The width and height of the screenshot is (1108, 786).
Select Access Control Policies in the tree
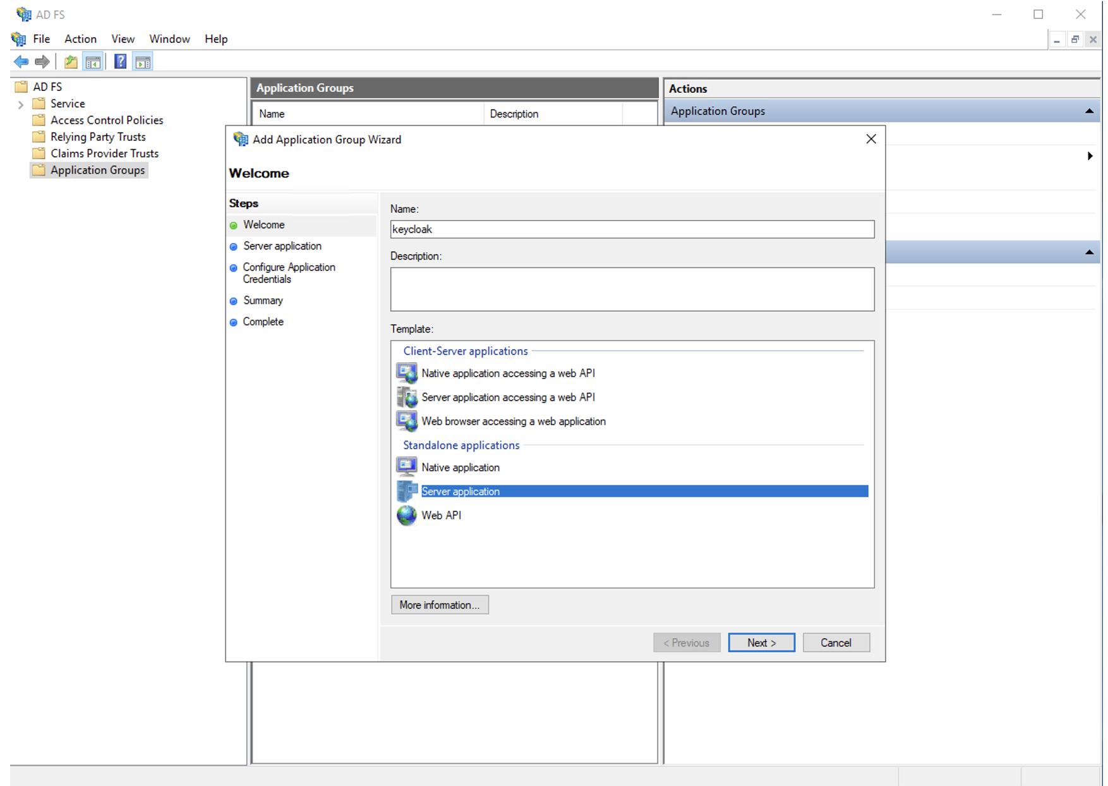coord(107,120)
